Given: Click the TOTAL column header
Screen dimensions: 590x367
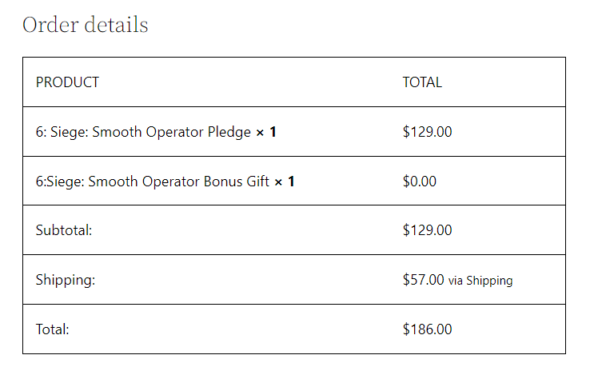Looking at the screenshot, I should point(422,82).
